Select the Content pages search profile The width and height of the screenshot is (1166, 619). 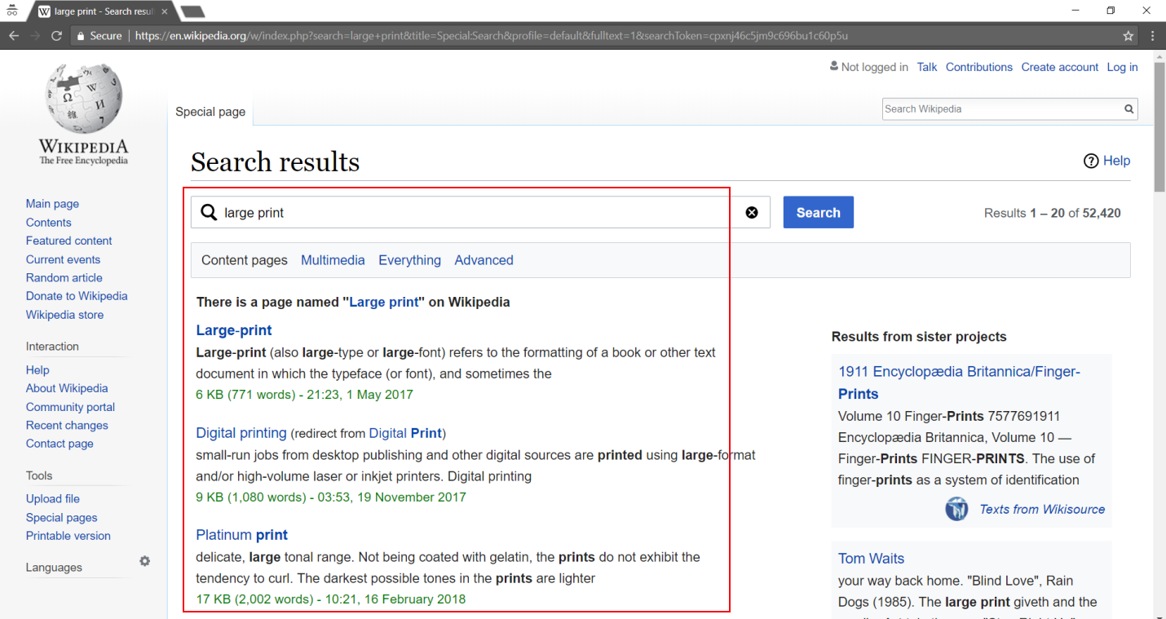click(245, 260)
